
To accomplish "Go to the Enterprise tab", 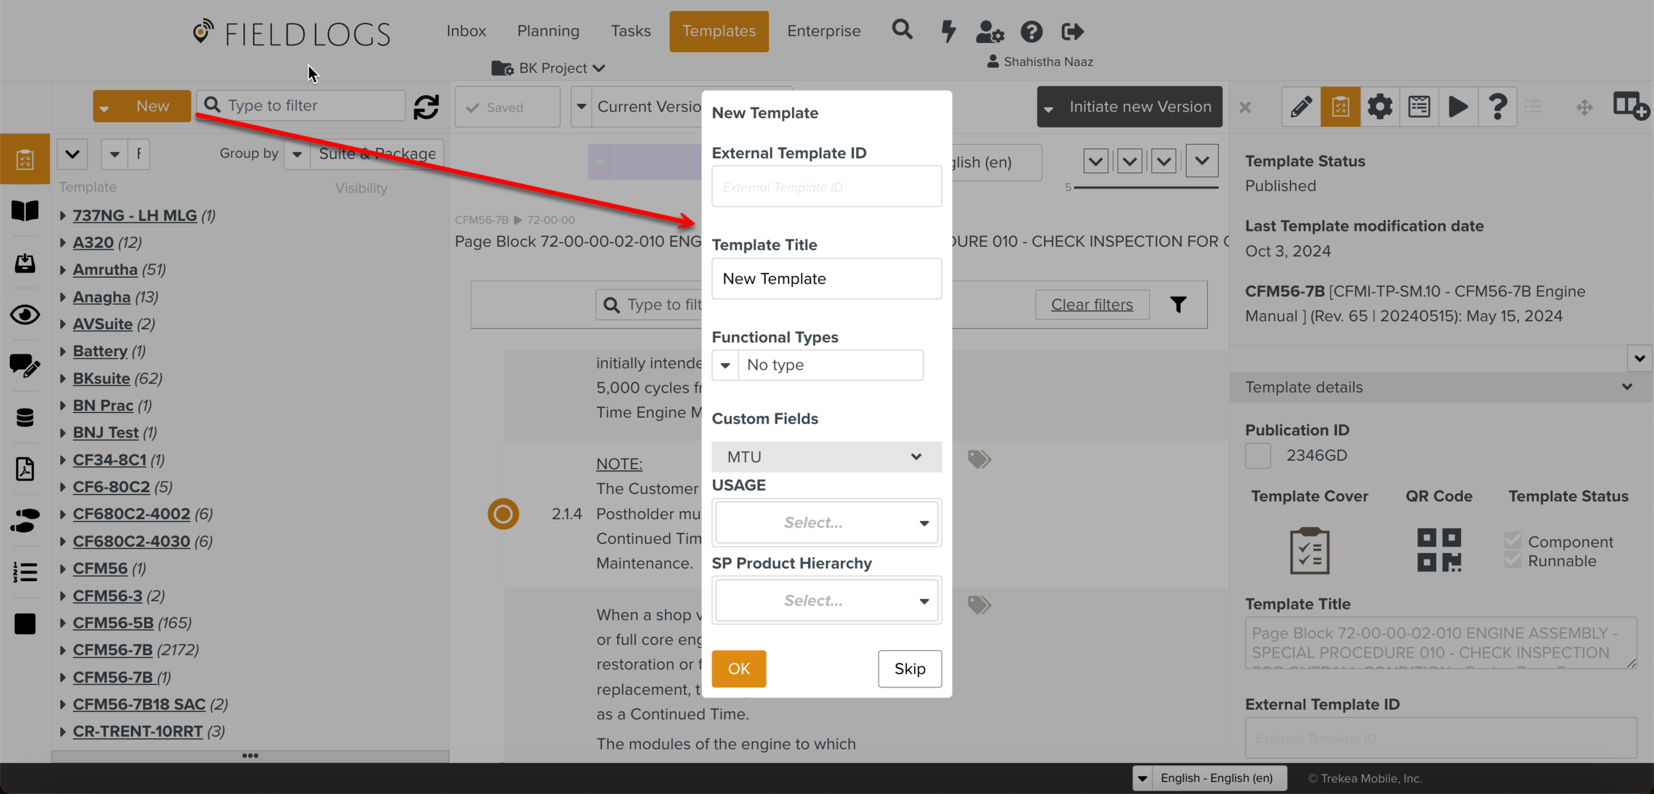I will 823,31.
